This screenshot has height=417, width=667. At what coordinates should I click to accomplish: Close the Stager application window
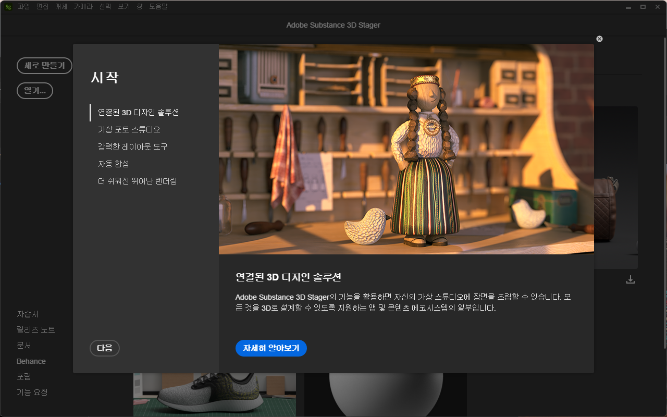[x=657, y=7]
